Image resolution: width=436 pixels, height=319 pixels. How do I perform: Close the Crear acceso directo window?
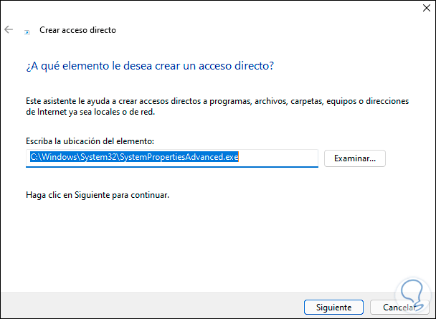point(419,11)
